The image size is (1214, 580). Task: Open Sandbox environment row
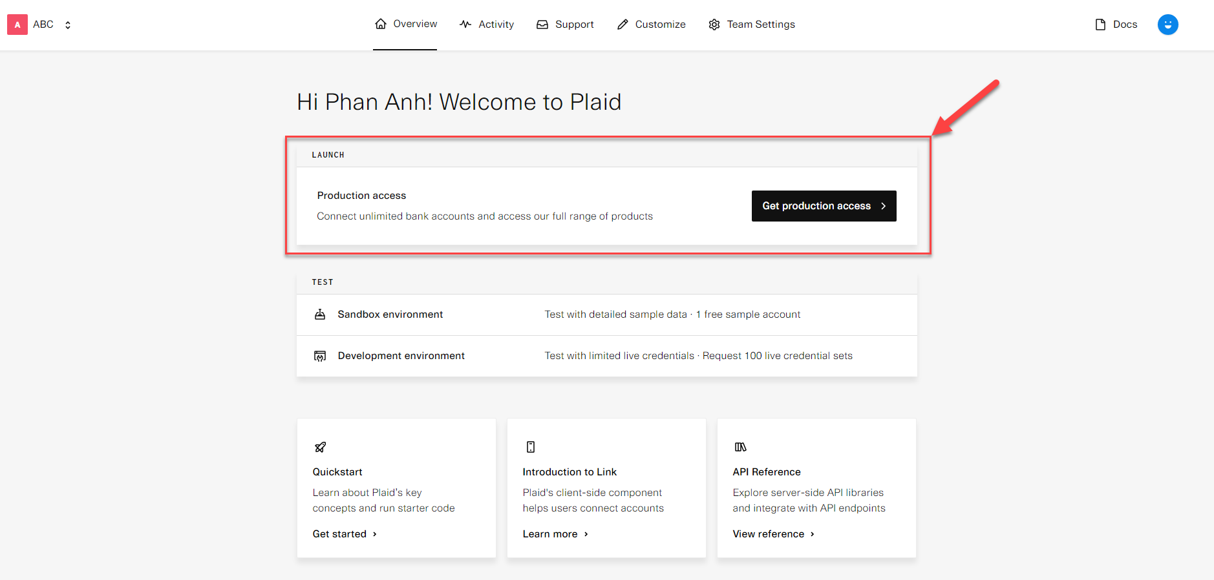(x=390, y=315)
